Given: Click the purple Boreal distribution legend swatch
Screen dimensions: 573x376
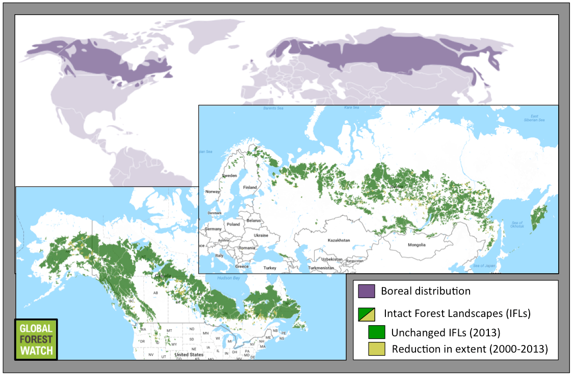Looking at the screenshot, I should (x=366, y=292).
